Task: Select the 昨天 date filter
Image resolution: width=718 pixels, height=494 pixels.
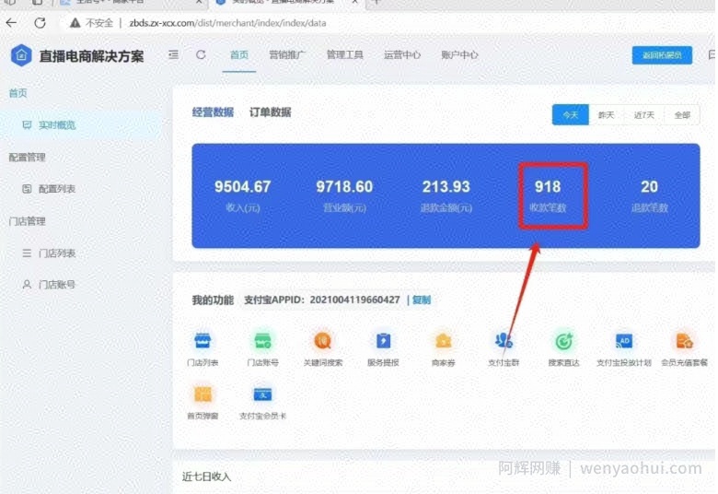Action: point(606,114)
